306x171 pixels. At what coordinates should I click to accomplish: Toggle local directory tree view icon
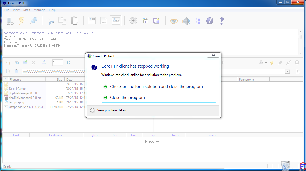(x=8, y=71)
